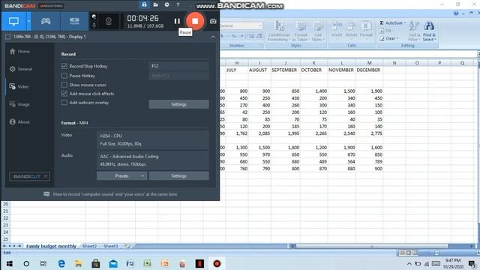Open Microsoft Store from taskbar
This screenshot has height=270, width=480.
coord(96,263)
